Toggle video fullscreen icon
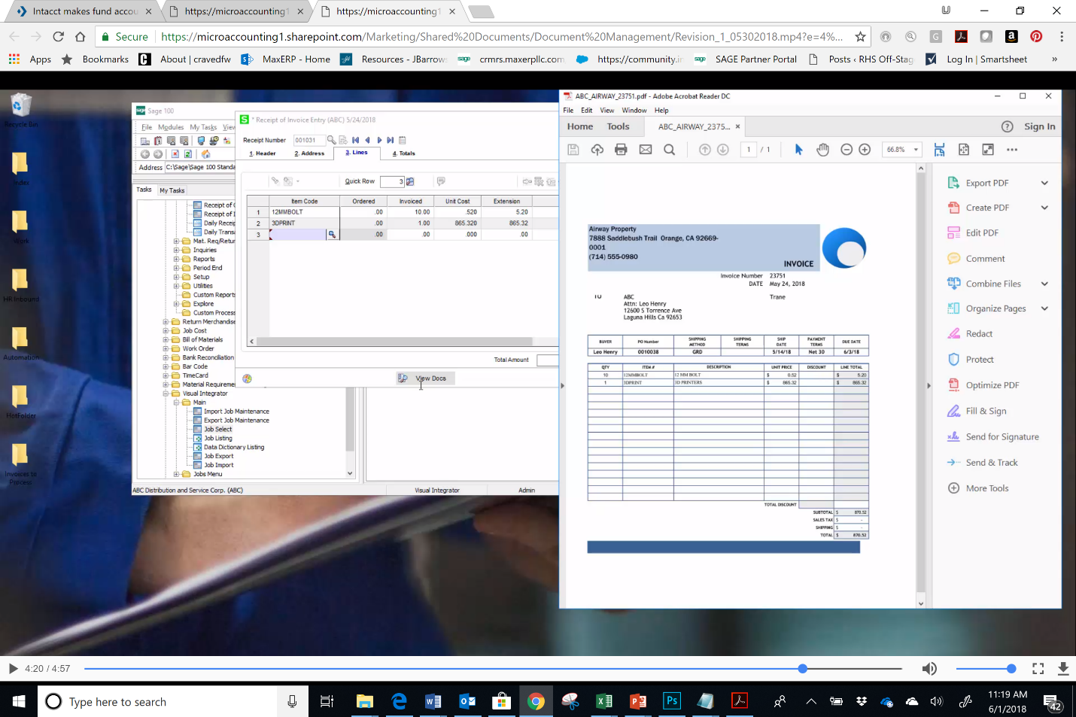The width and height of the screenshot is (1076, 717). point(1038,668)
